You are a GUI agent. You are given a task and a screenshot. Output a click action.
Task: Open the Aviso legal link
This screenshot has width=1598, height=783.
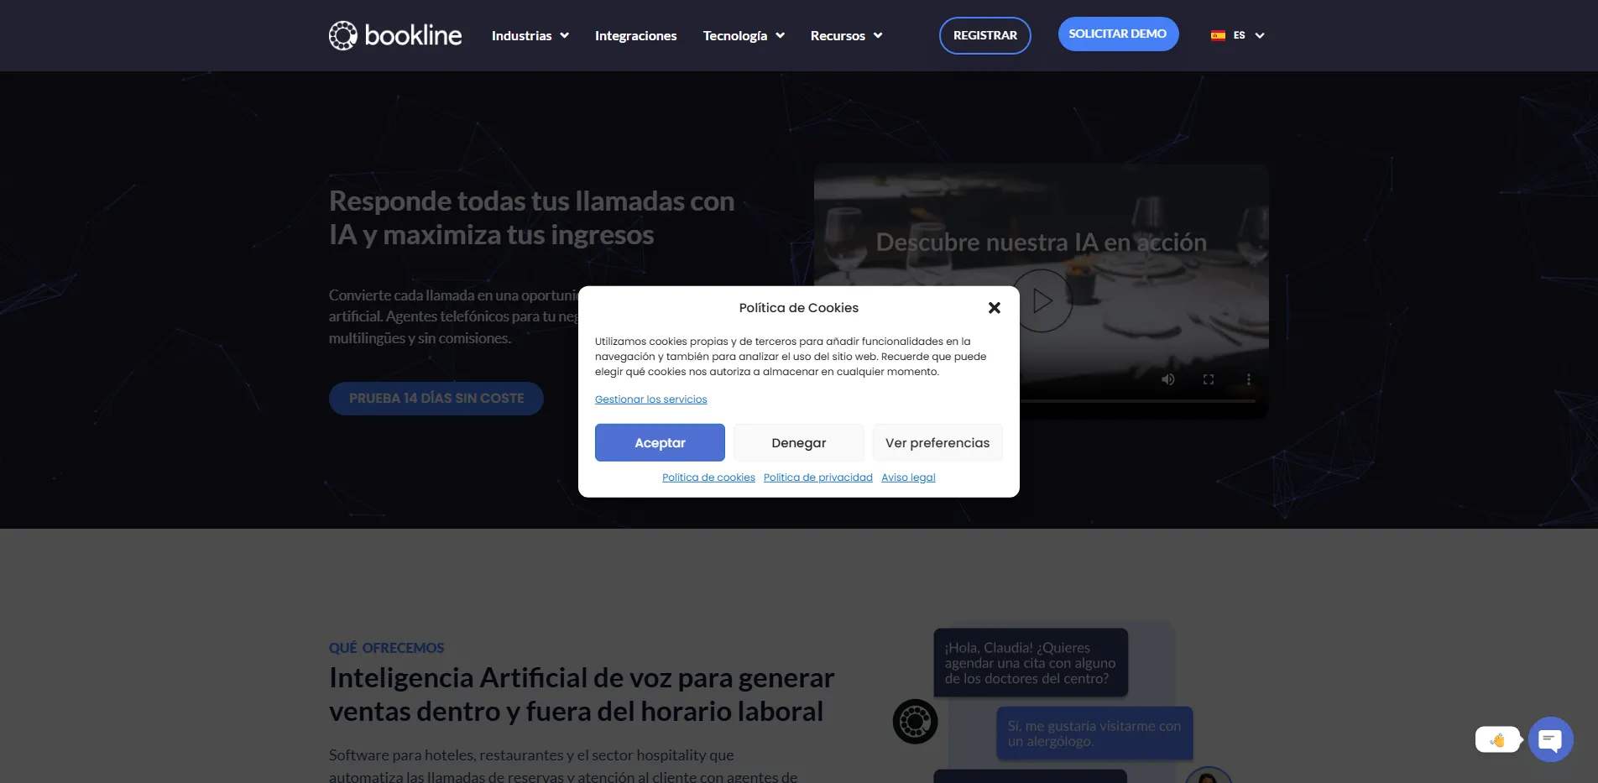908,478
